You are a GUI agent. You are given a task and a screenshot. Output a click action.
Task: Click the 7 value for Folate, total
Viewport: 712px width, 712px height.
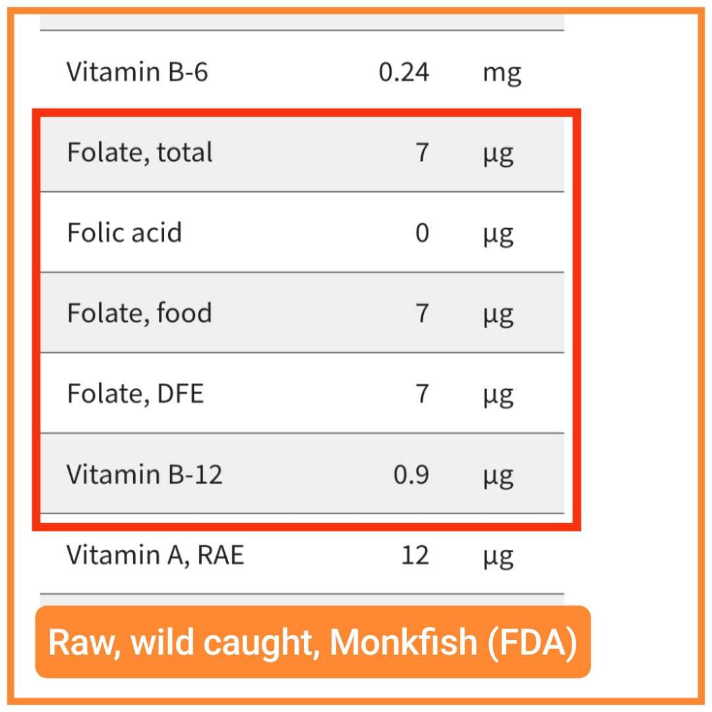point(423,152)
